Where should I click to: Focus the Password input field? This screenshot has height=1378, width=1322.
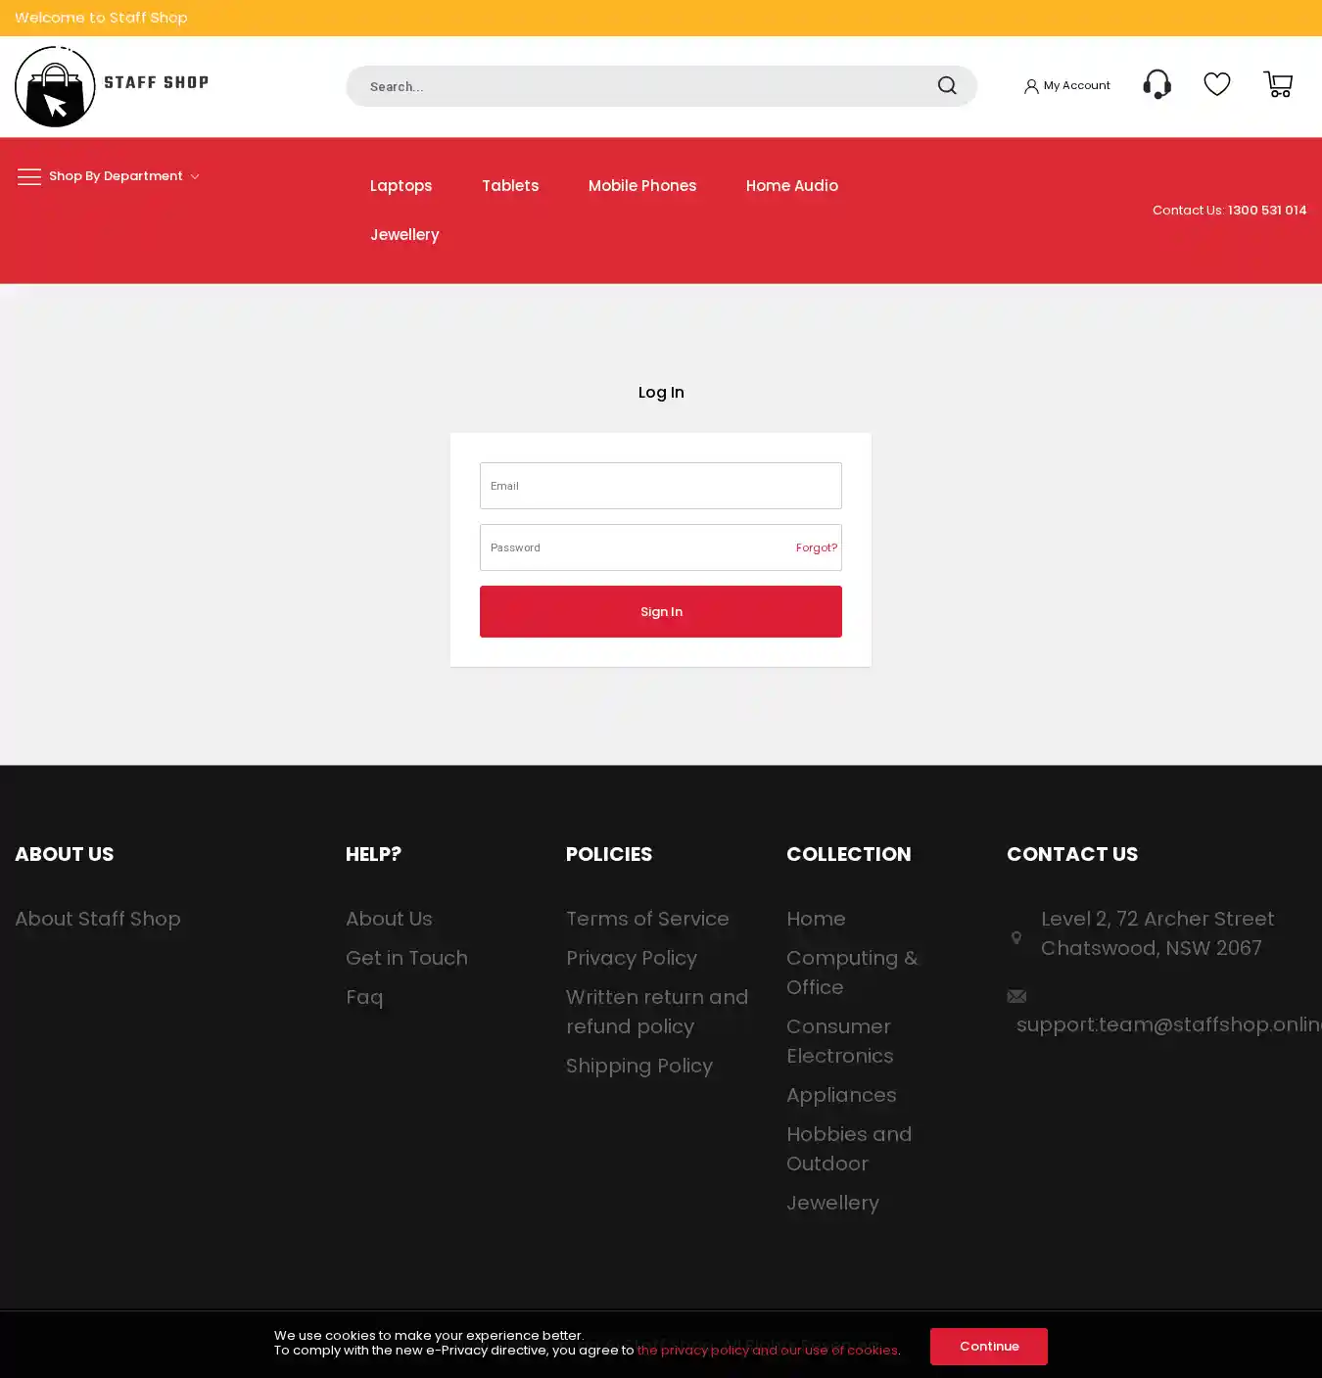632,547
